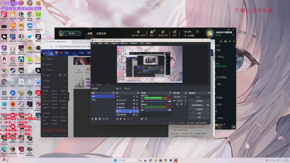
Task: Open virtual camera settings gear icon
Action: point(208,105)
